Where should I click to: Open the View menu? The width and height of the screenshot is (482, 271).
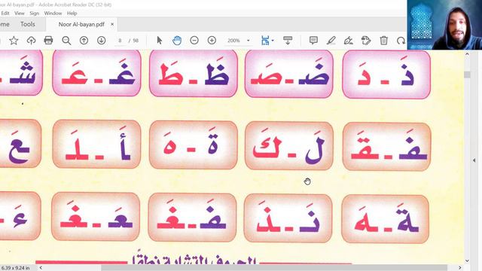pyautogui.click(x=20, y=14)
